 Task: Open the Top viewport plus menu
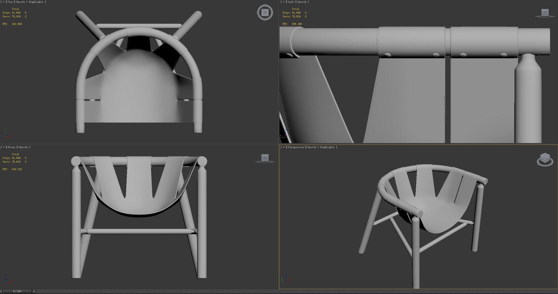(x=4, y=2)
